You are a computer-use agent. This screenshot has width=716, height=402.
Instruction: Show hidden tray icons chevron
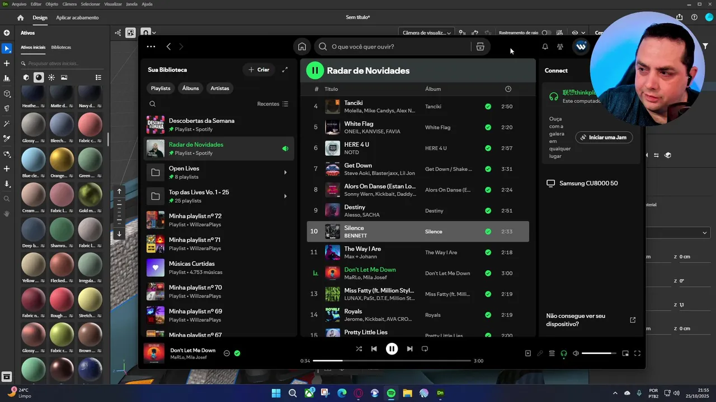pos(615,393)
